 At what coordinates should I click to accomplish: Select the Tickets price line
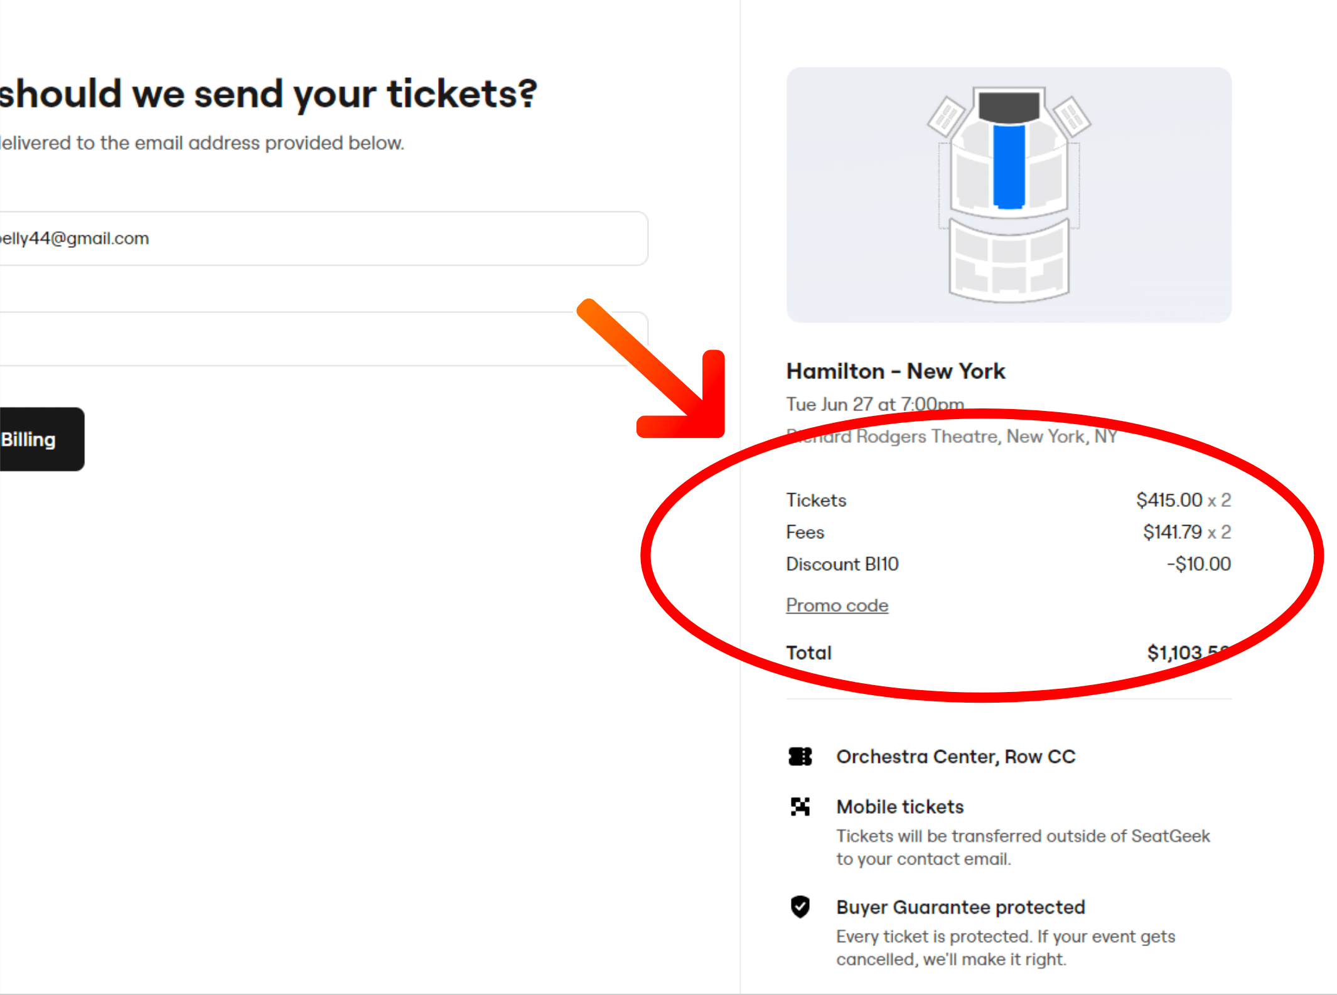click(x=816, y=500)
